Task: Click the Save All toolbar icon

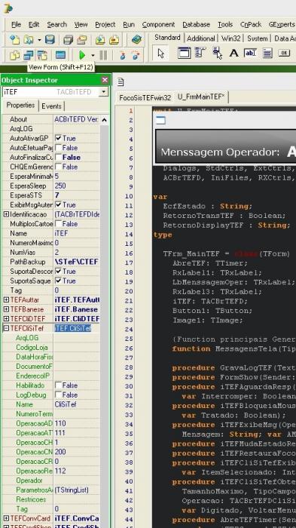Action: point(69,40)
